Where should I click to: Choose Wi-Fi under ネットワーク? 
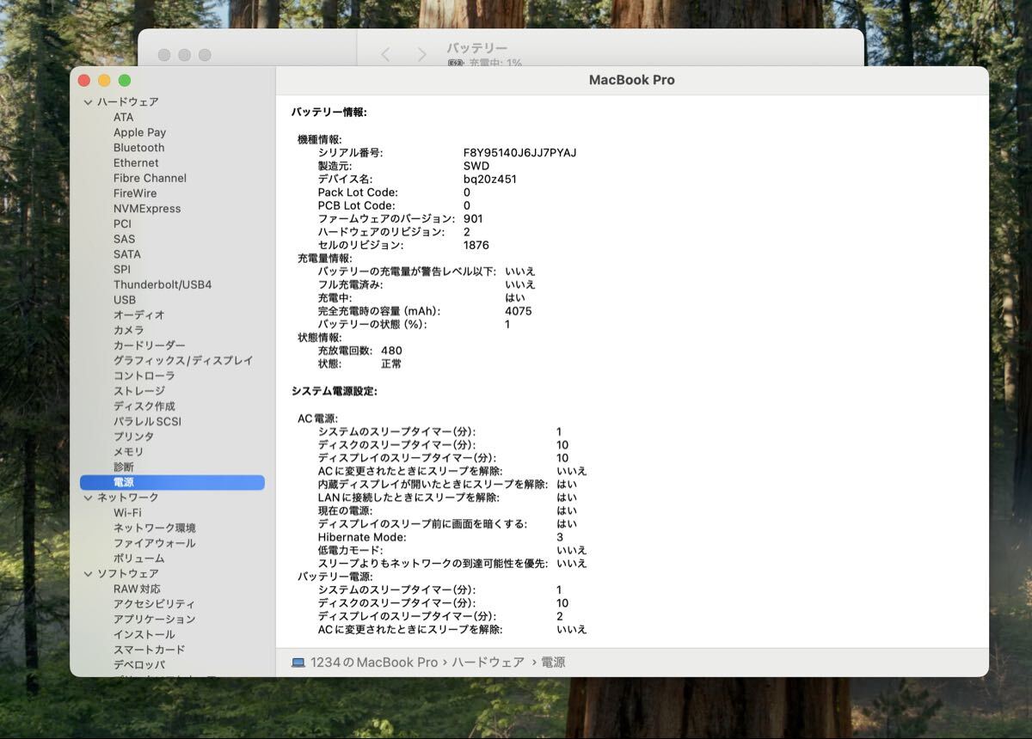[127, 513]
